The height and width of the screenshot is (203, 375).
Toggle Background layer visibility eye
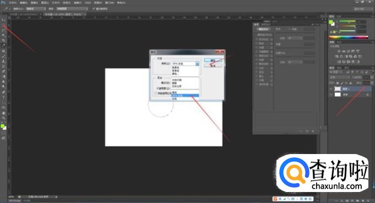[x=331, y=95]
